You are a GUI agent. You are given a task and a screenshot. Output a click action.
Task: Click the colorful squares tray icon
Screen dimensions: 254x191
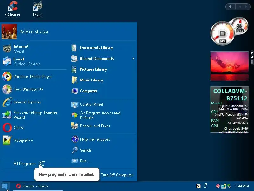(x=224, y=186)
